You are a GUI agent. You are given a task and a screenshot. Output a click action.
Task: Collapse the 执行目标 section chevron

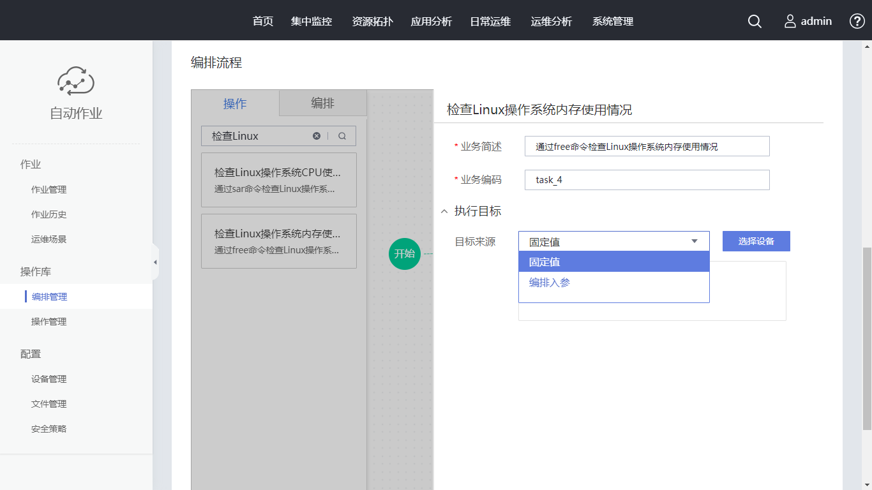(x=444, y=212)
